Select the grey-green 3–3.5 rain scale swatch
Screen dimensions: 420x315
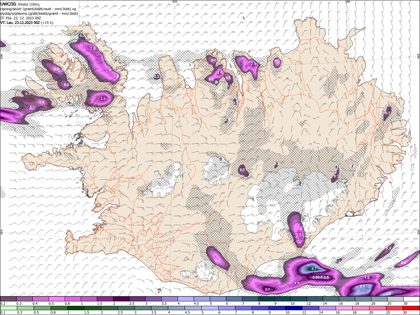point(143,308)
